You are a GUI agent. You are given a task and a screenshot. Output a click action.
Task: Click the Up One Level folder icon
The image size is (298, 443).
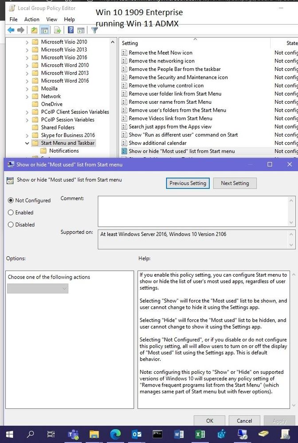pyautogui.click(x=34, y=30)
